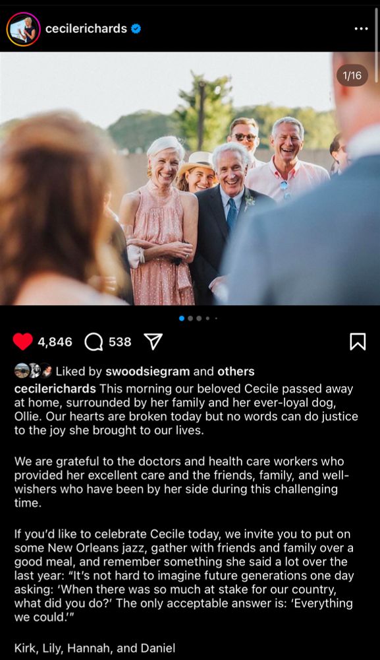380x660 pixels.
Task: Open the three-dot more options menu
Action: (x=361, y=28)
